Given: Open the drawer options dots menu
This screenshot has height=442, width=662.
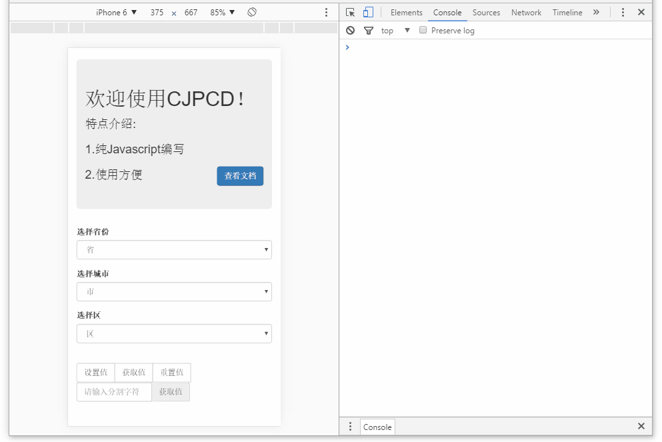Looking at the screenshot, I should click(350, 427).
